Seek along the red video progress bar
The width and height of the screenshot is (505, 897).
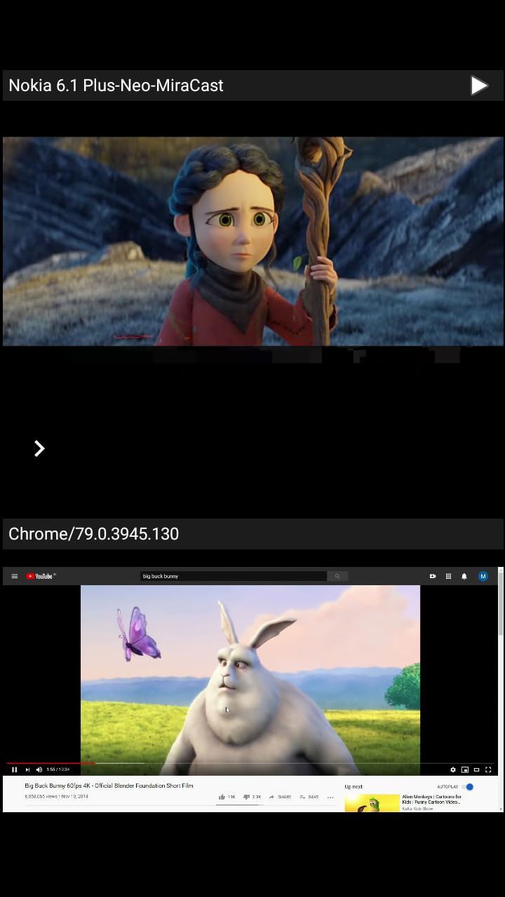click(50, 763)
